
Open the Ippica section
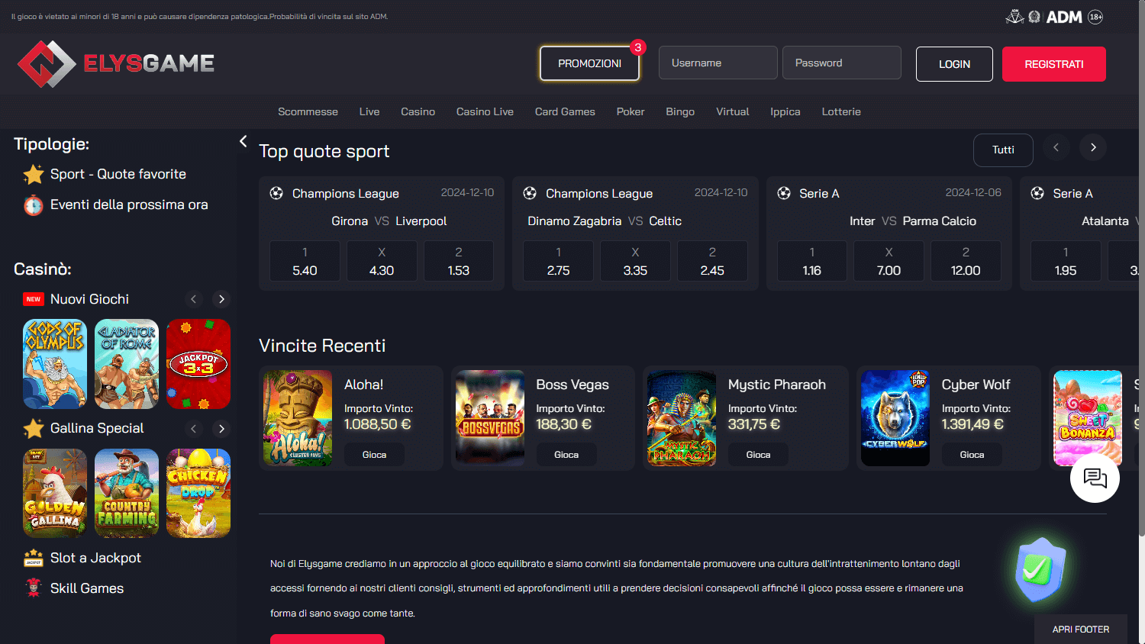tap(785, 111)
